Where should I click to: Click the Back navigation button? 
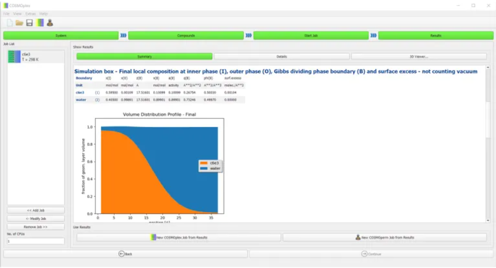tap(125, 254)
